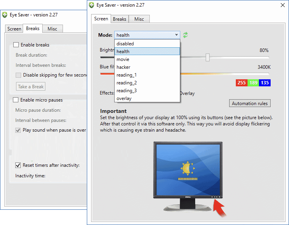The image size is (289, 225).
Task: Uncheck Reset timers after inactivity
Action: click(18, 165)
